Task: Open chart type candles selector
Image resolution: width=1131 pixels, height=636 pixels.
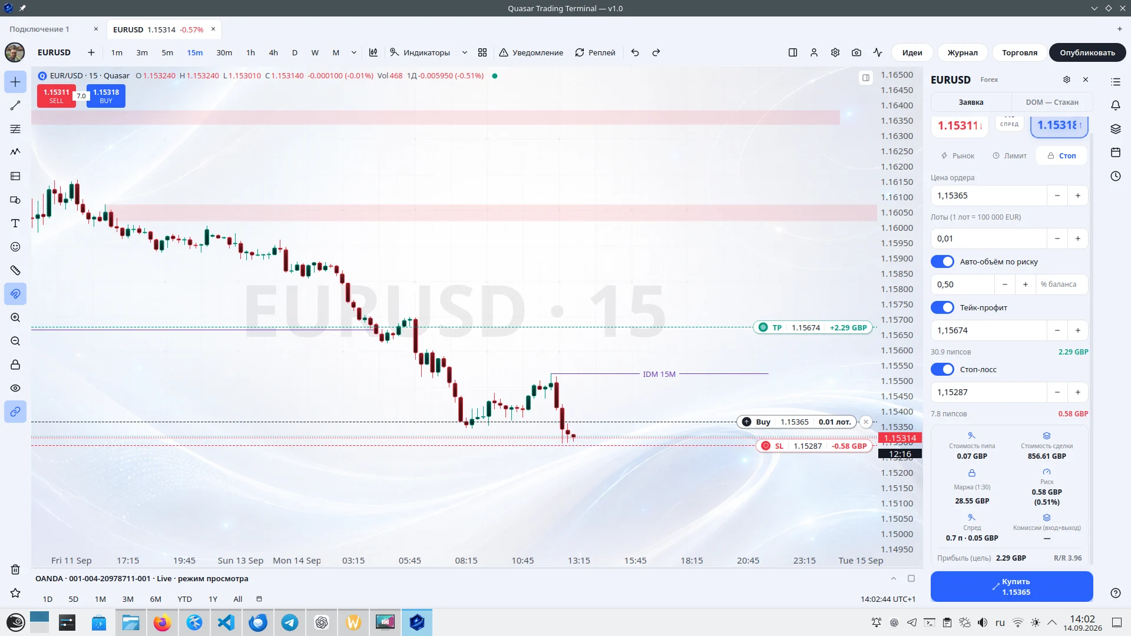Action: tap(373, 52)
